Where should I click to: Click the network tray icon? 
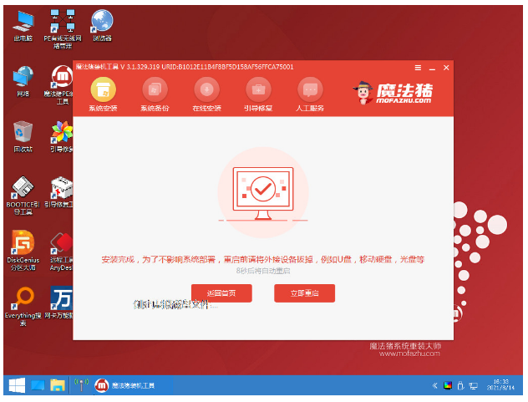pyautogui.click(x=474, y=386)
